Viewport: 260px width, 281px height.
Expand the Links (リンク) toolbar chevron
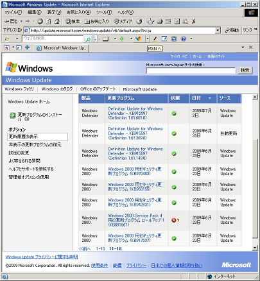256,30
